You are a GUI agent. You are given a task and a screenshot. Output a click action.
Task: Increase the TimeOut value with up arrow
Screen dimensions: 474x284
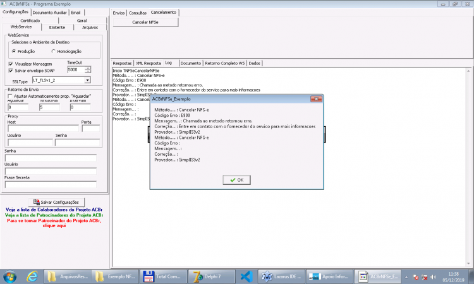(88, 68)
